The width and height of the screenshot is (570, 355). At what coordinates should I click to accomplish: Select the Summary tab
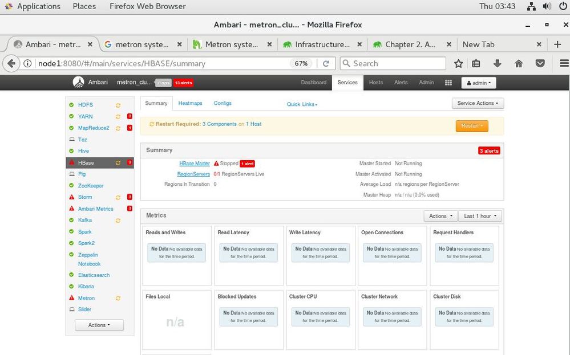[156, 103]
